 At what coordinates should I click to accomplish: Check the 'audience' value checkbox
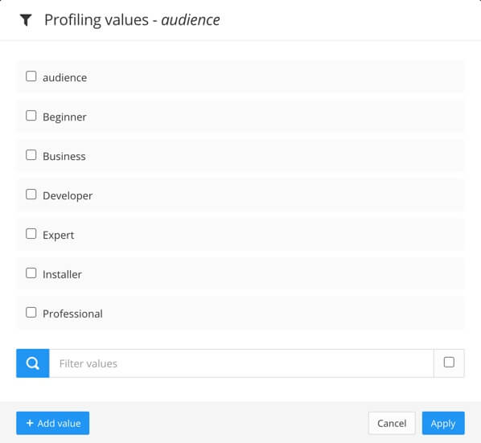(31, 76)
